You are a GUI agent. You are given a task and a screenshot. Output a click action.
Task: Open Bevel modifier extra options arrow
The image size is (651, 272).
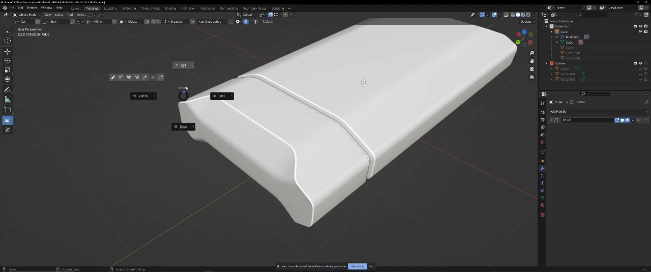click(x=633, y=120)
